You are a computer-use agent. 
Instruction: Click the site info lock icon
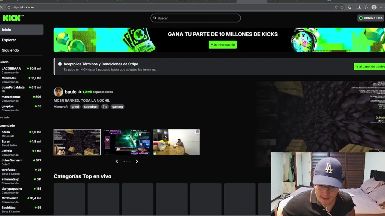tap(9, 7)
